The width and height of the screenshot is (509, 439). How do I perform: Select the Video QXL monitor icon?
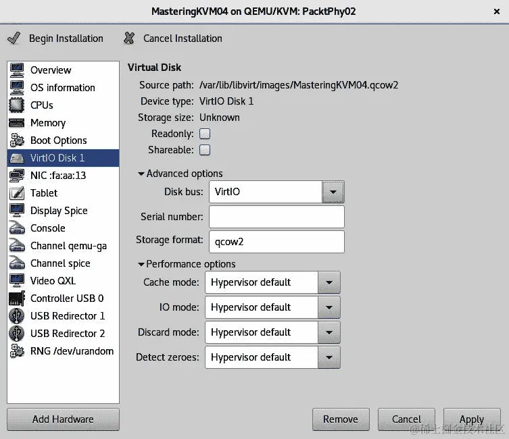tap(17, 281)
